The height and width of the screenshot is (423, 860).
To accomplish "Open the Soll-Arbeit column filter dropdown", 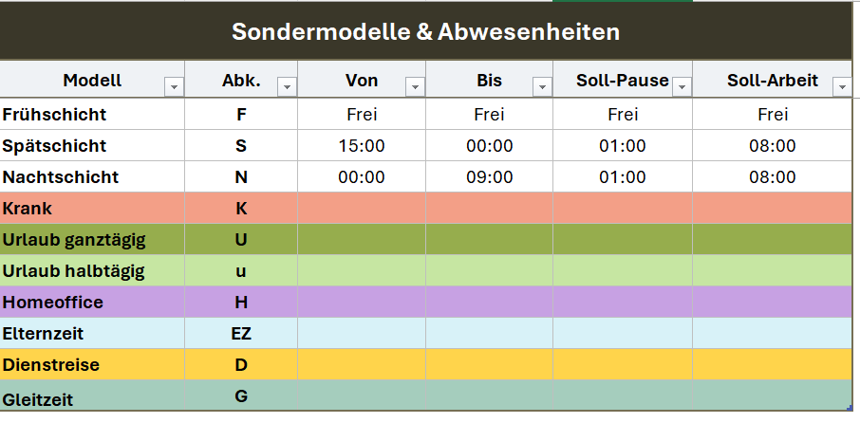I will coord(841,86).
